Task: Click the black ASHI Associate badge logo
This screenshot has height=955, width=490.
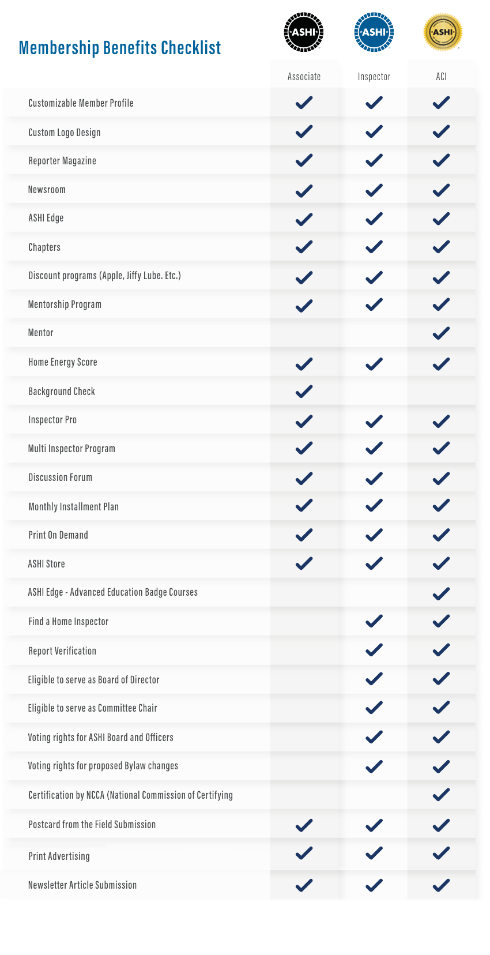Action: click(304, 32)
